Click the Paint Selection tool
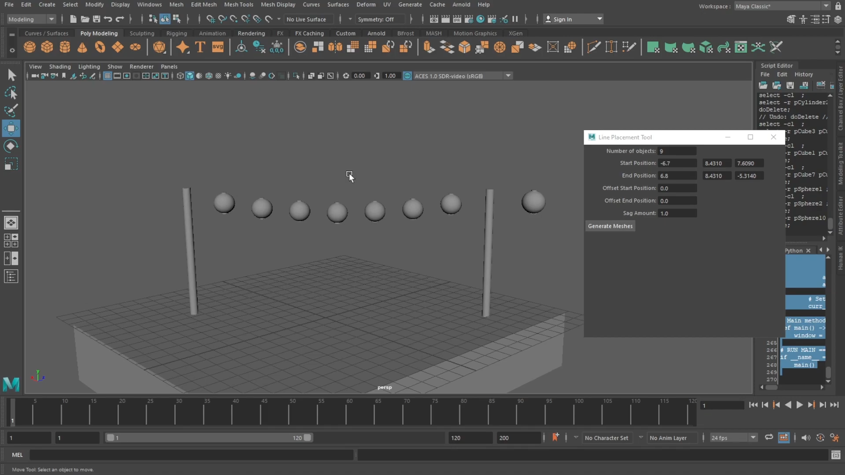Screen dimensions: 845x475 pyautogui.click(x=11, y=110)
